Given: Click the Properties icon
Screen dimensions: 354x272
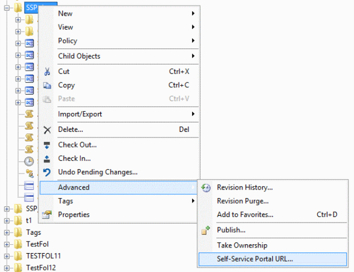Looking at the screenshot, I should 47,215.
